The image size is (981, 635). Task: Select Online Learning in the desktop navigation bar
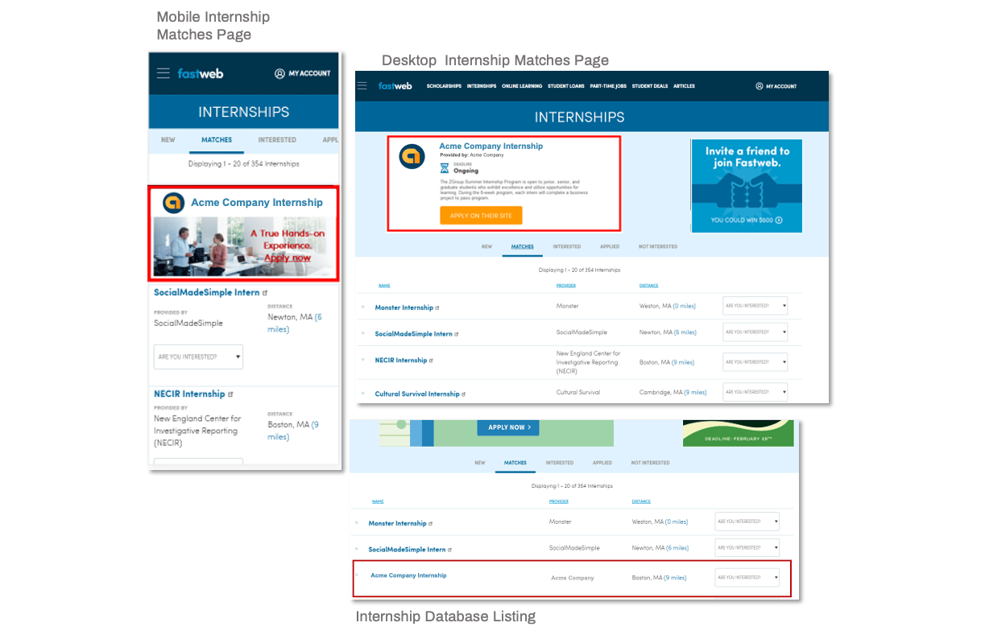click(x=522, y=86)
